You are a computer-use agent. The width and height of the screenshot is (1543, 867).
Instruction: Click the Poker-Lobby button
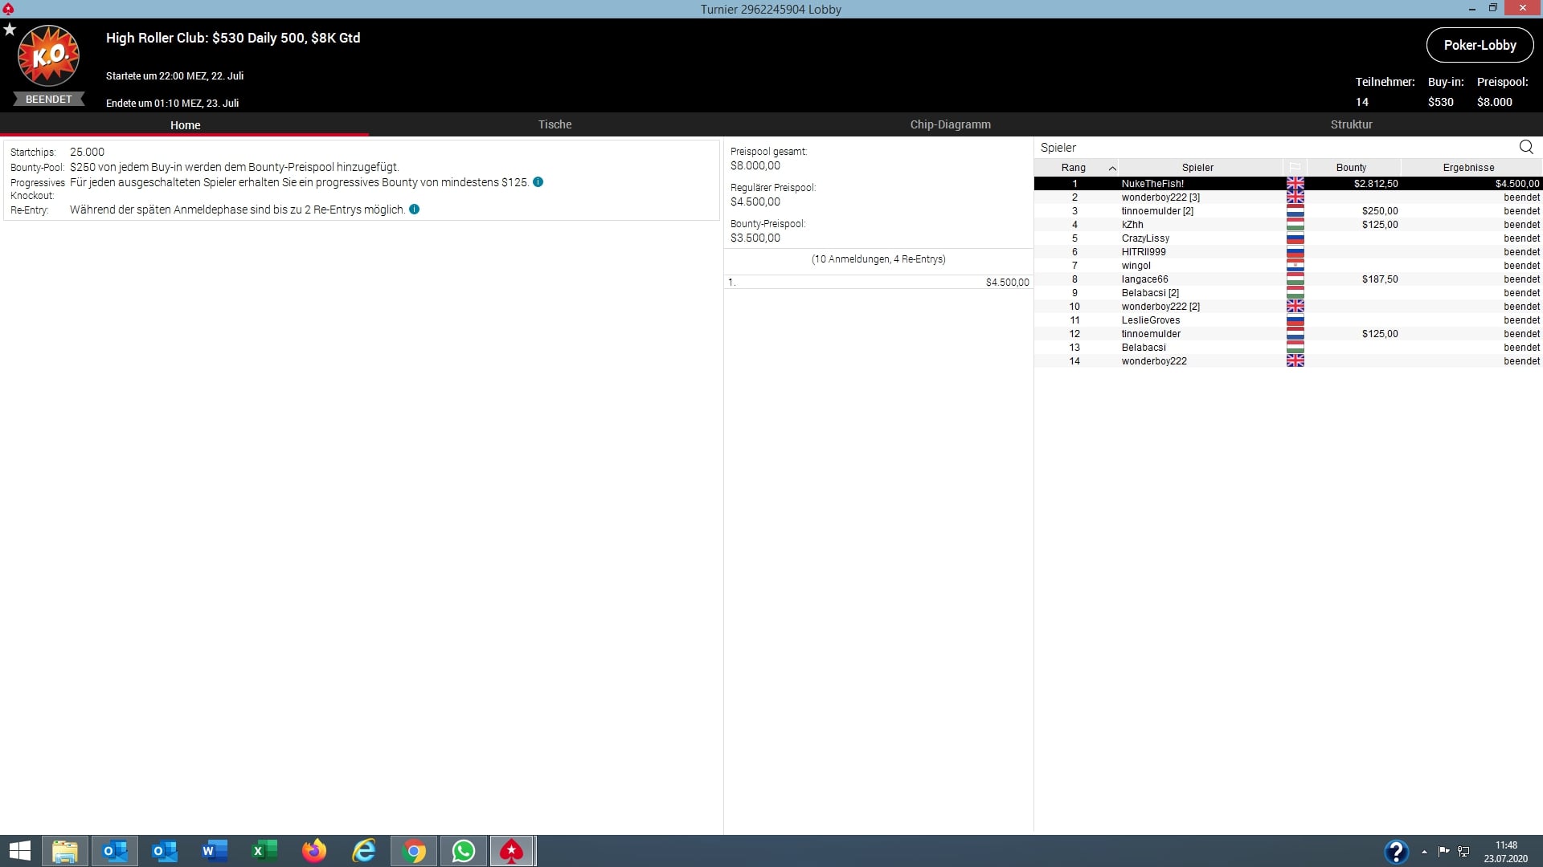pyautogui.click(x=1479, y=46)
